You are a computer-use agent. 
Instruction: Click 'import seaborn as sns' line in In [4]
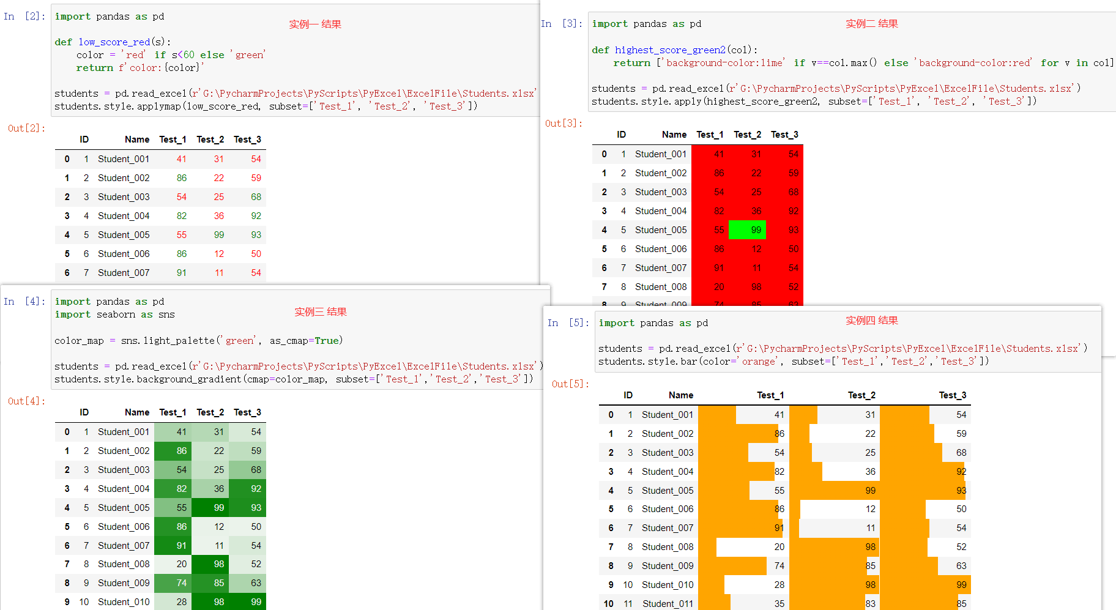pyautogui.click(x=115, y=314)
